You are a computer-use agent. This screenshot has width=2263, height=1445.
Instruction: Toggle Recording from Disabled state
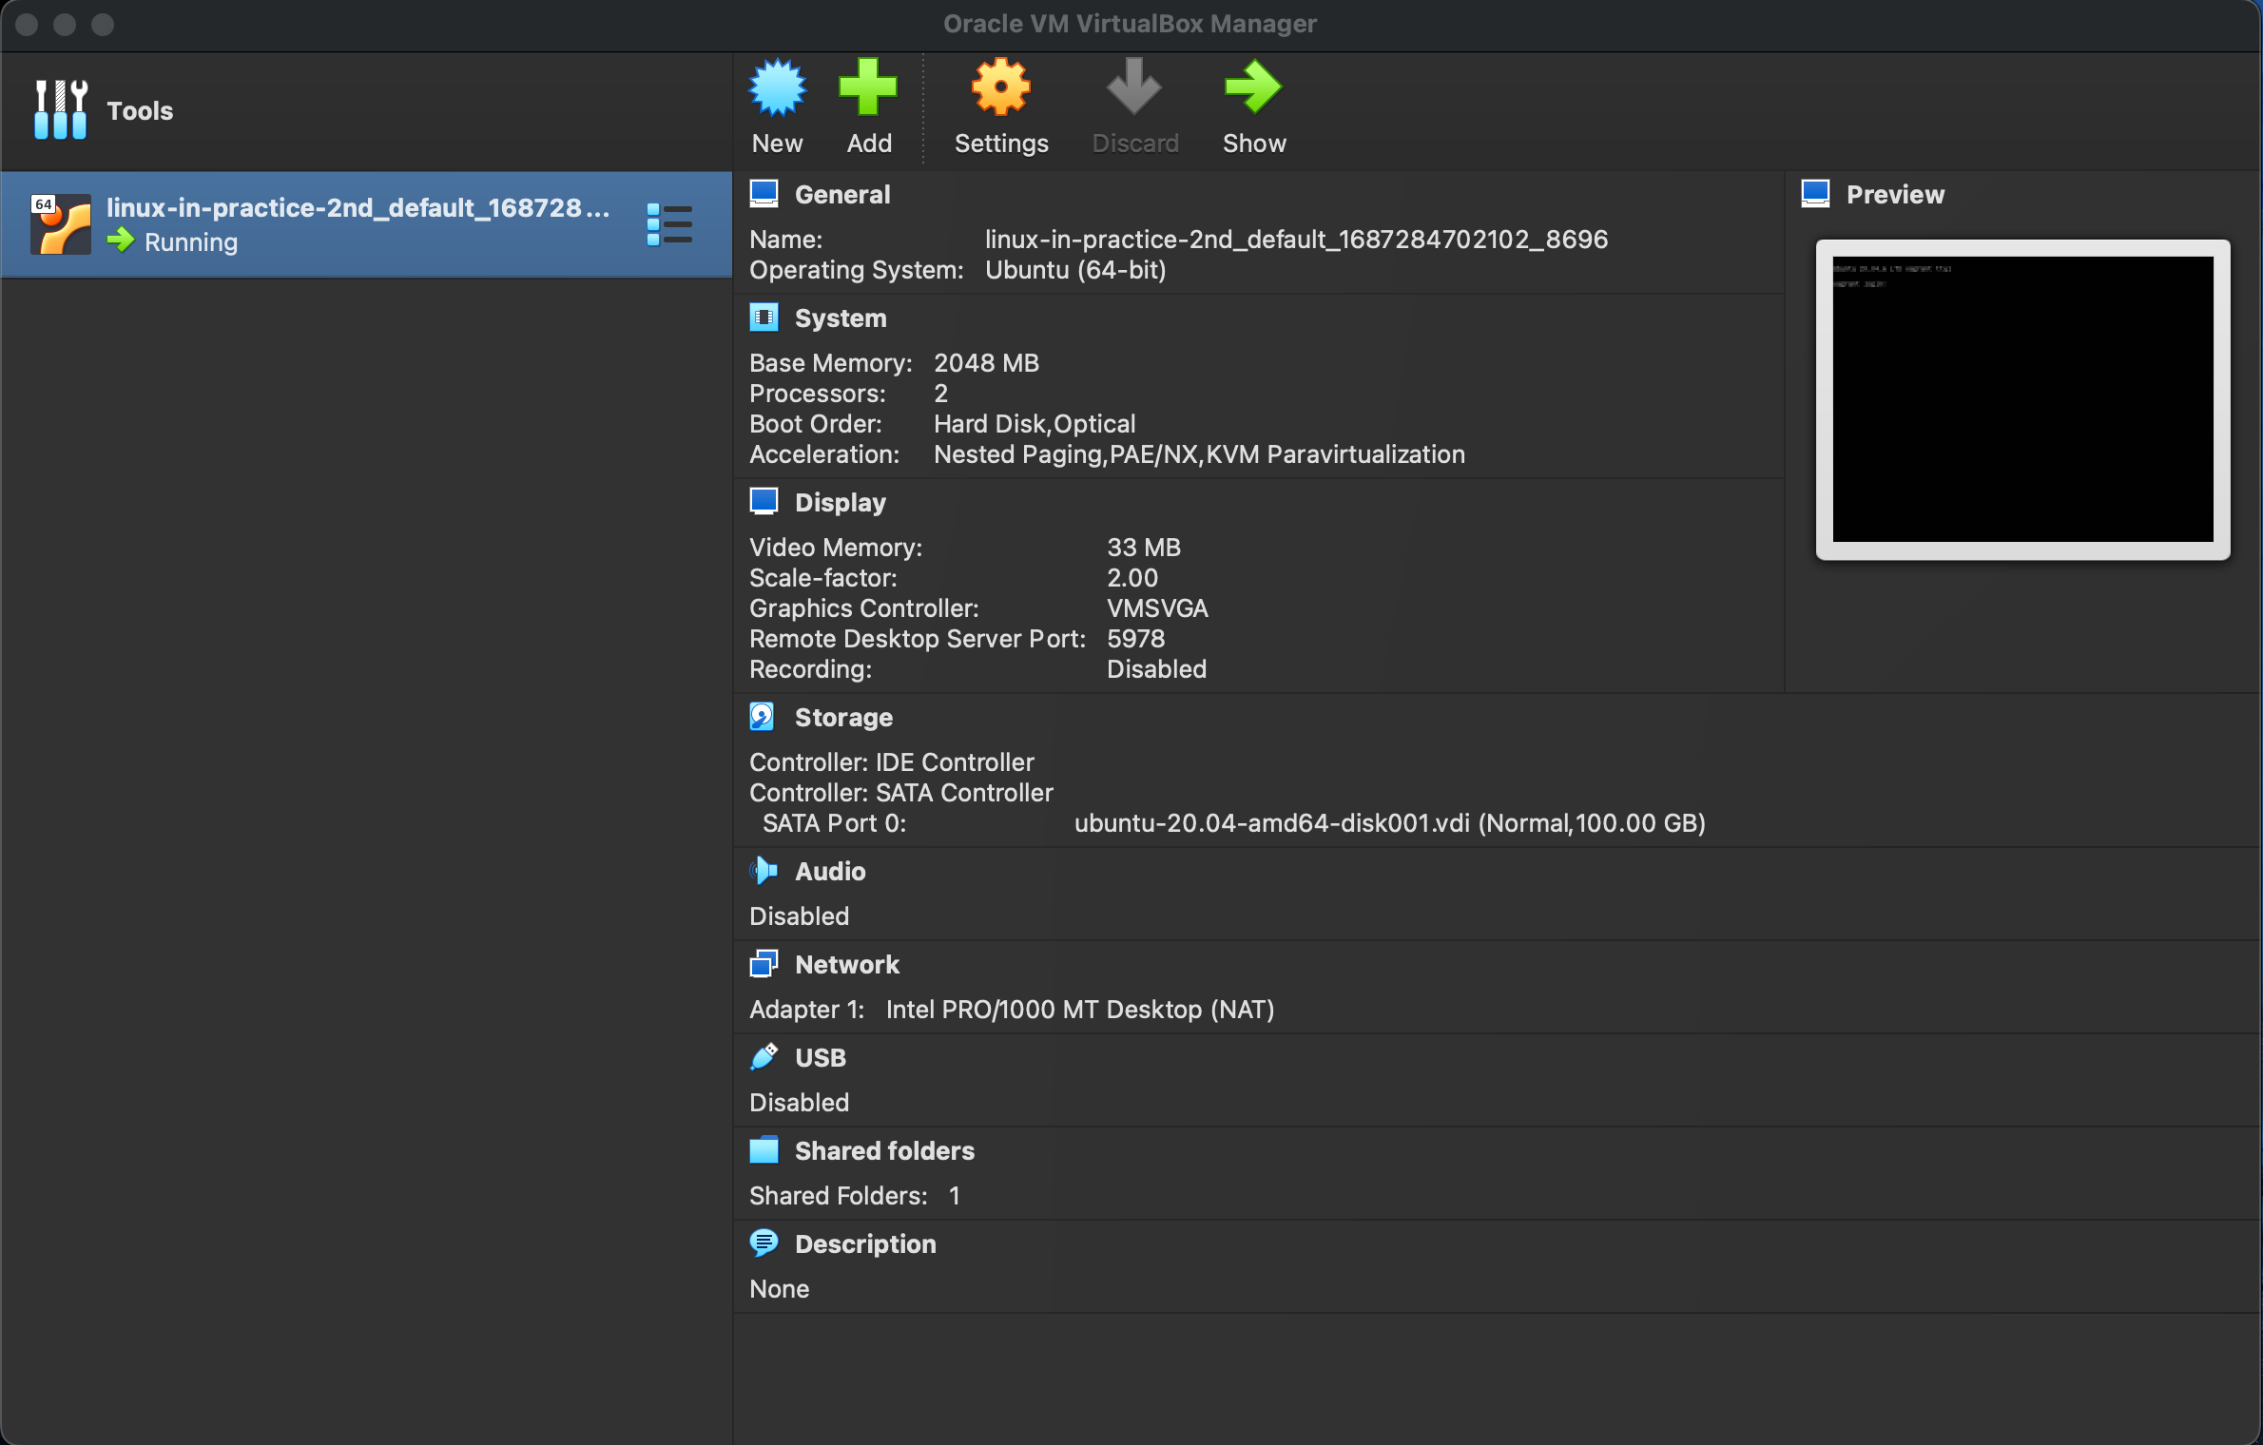(1154, 668)
